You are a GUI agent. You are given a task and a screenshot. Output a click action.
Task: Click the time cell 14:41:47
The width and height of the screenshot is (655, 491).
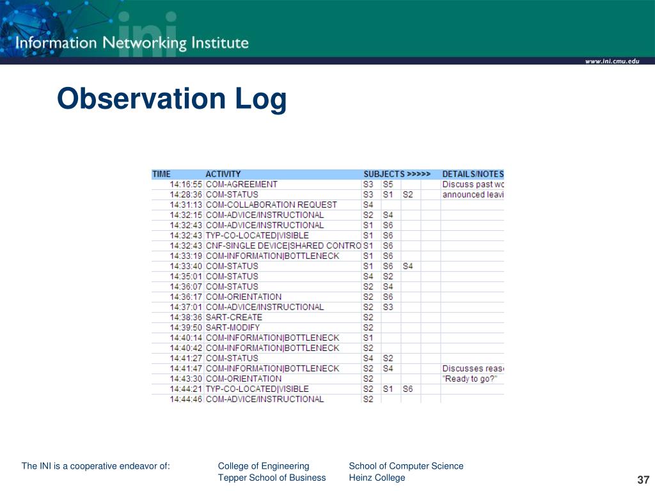point(185,369)
